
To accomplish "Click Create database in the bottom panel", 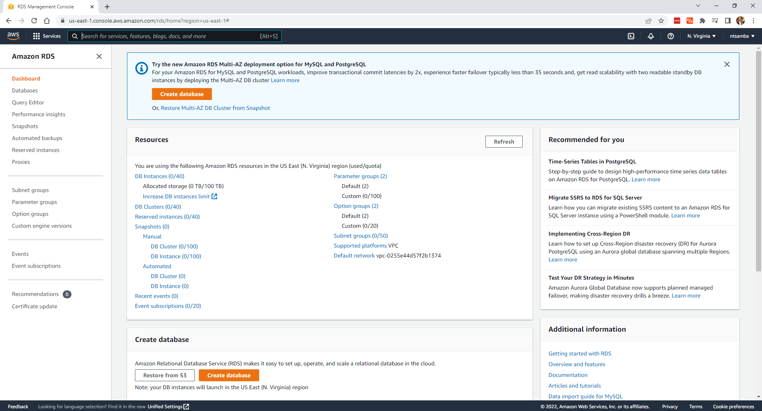I will [229, 375].
